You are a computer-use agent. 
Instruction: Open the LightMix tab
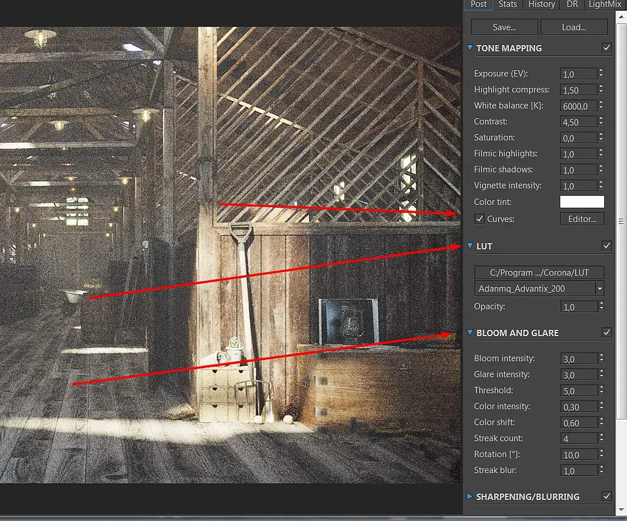pos(605,5)
